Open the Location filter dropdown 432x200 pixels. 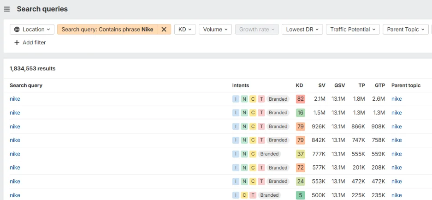[x=32, y=30]
